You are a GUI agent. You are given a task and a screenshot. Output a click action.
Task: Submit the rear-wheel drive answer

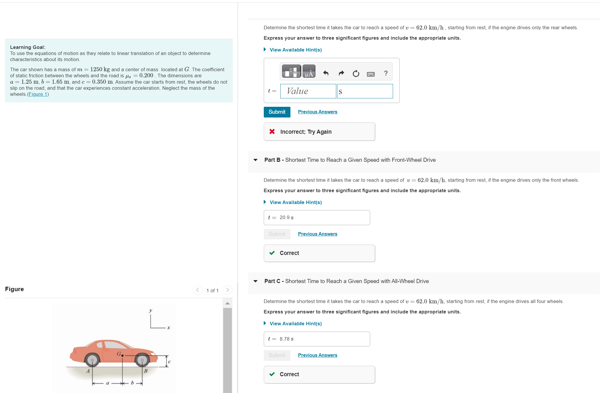pyautogui.click(x=277, y=112)
